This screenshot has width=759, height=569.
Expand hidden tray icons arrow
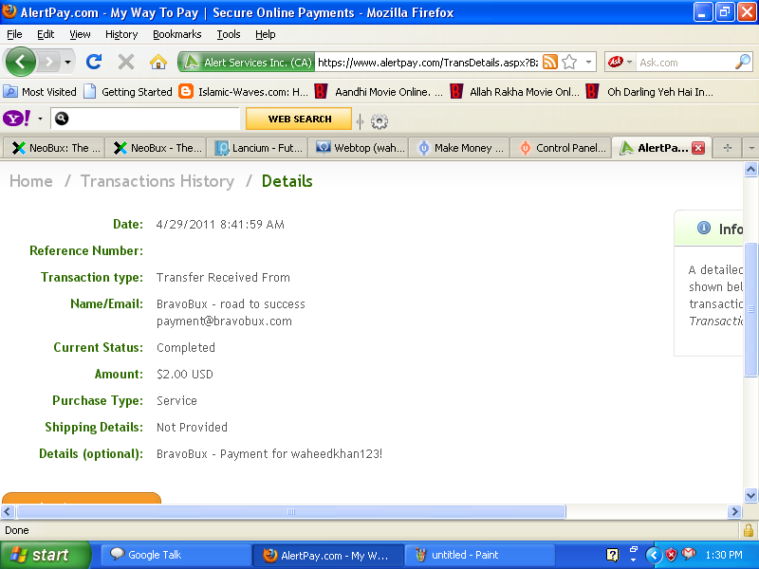click(x=654, y=555)
